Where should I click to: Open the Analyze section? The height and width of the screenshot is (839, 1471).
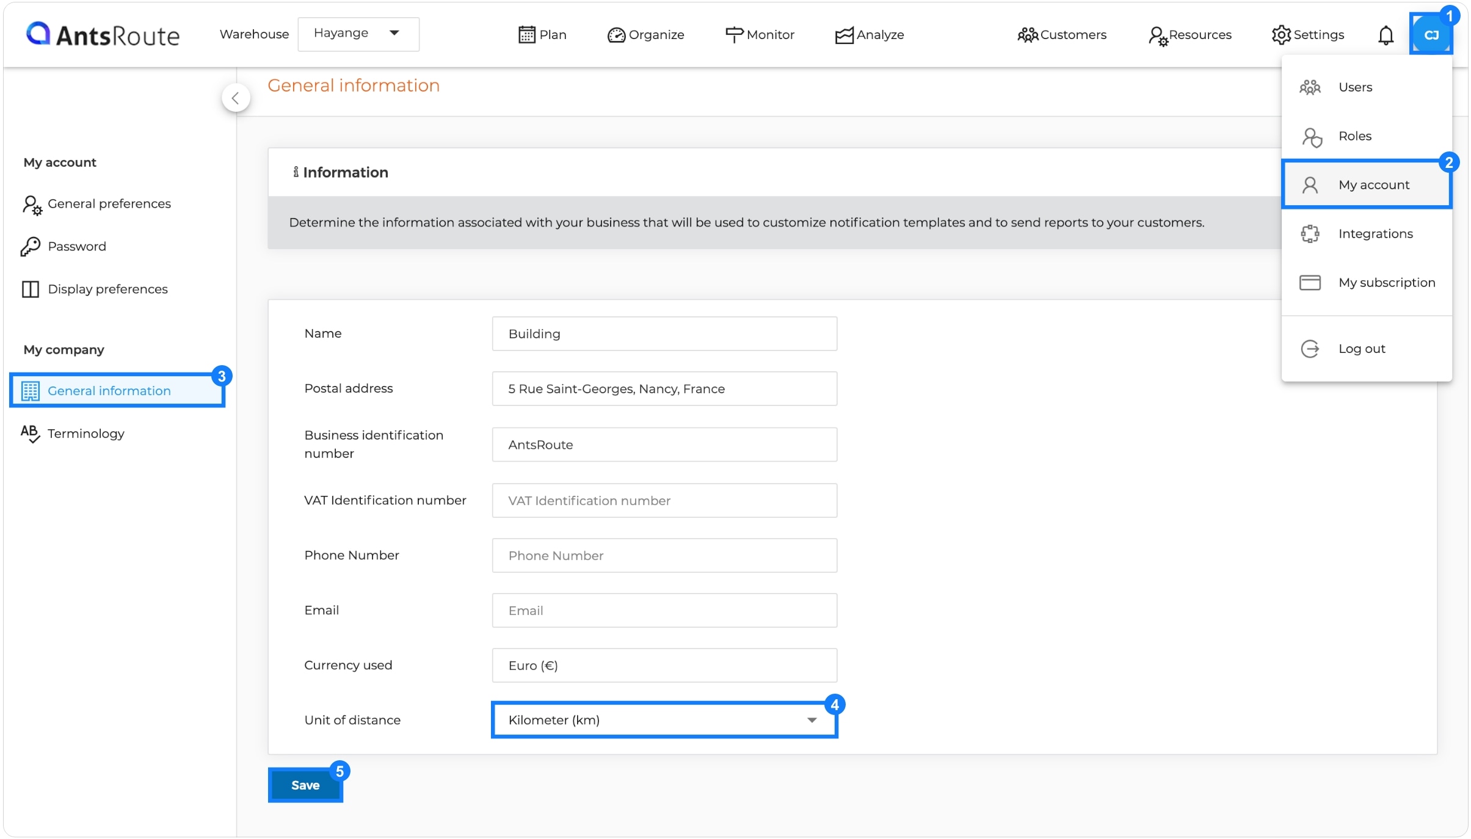pos(870,35)
